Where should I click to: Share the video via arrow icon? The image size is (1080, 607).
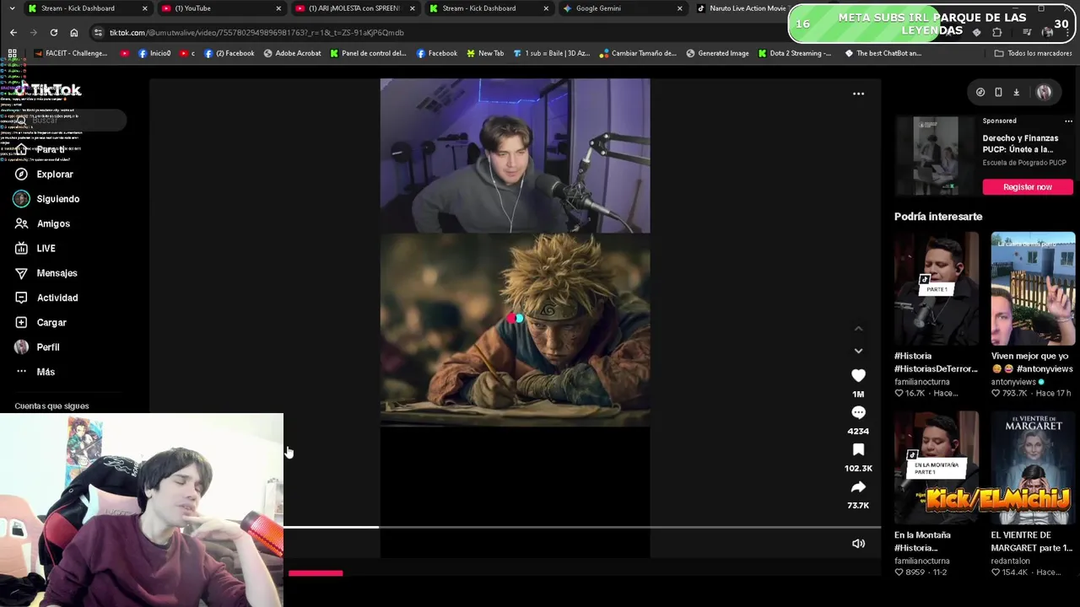coord(858,486)
